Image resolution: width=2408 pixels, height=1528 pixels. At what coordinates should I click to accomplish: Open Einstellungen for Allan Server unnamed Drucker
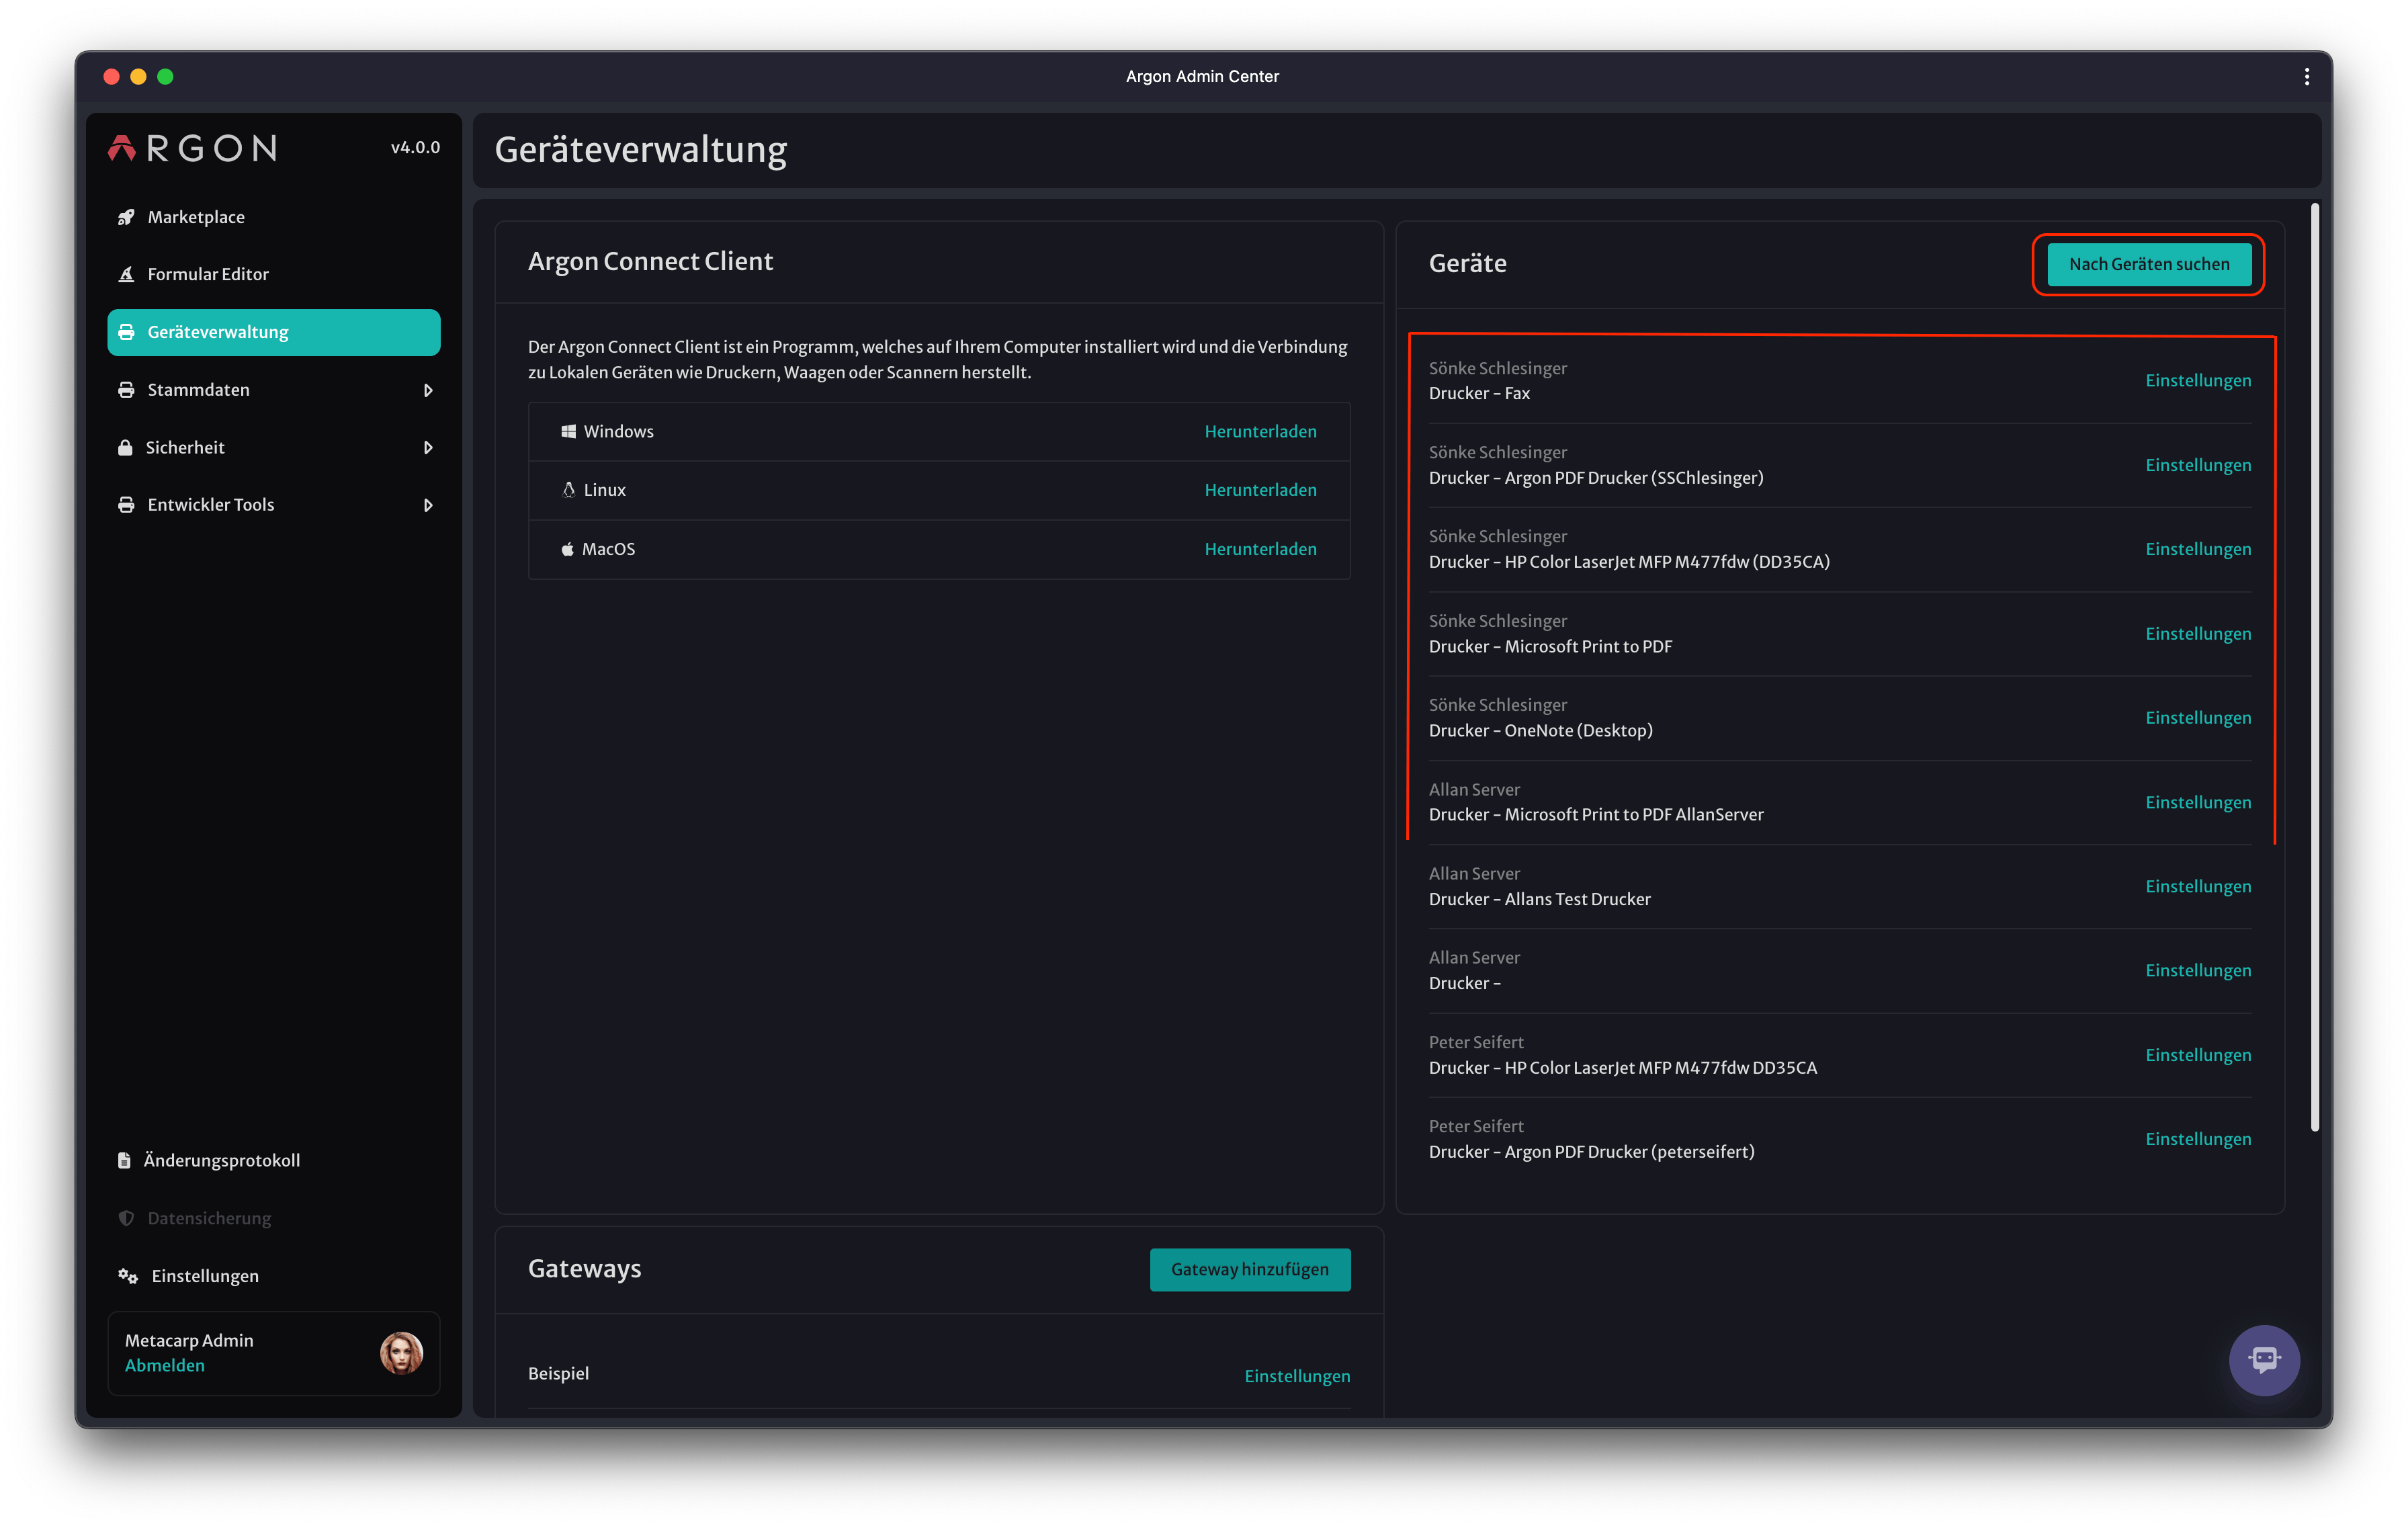click(x=2198, y=971)
